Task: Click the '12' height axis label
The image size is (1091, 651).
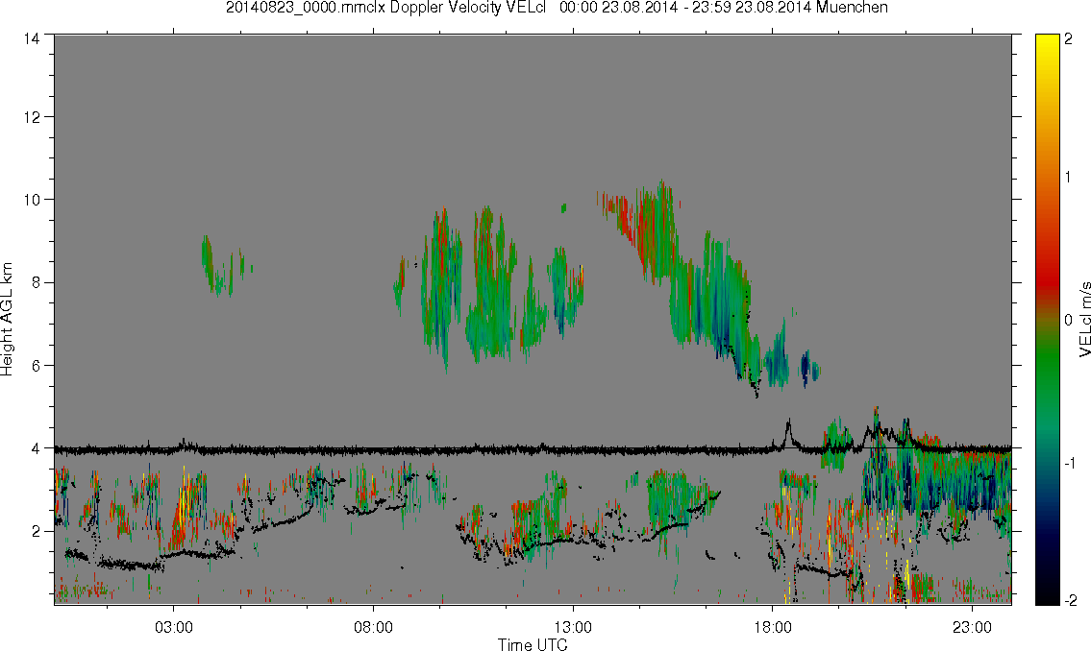Action: point(32,117)
